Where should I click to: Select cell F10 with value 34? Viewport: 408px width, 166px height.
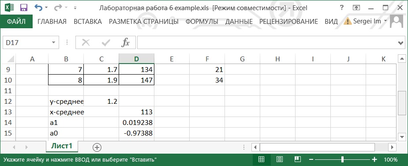[x=207, y=80]
